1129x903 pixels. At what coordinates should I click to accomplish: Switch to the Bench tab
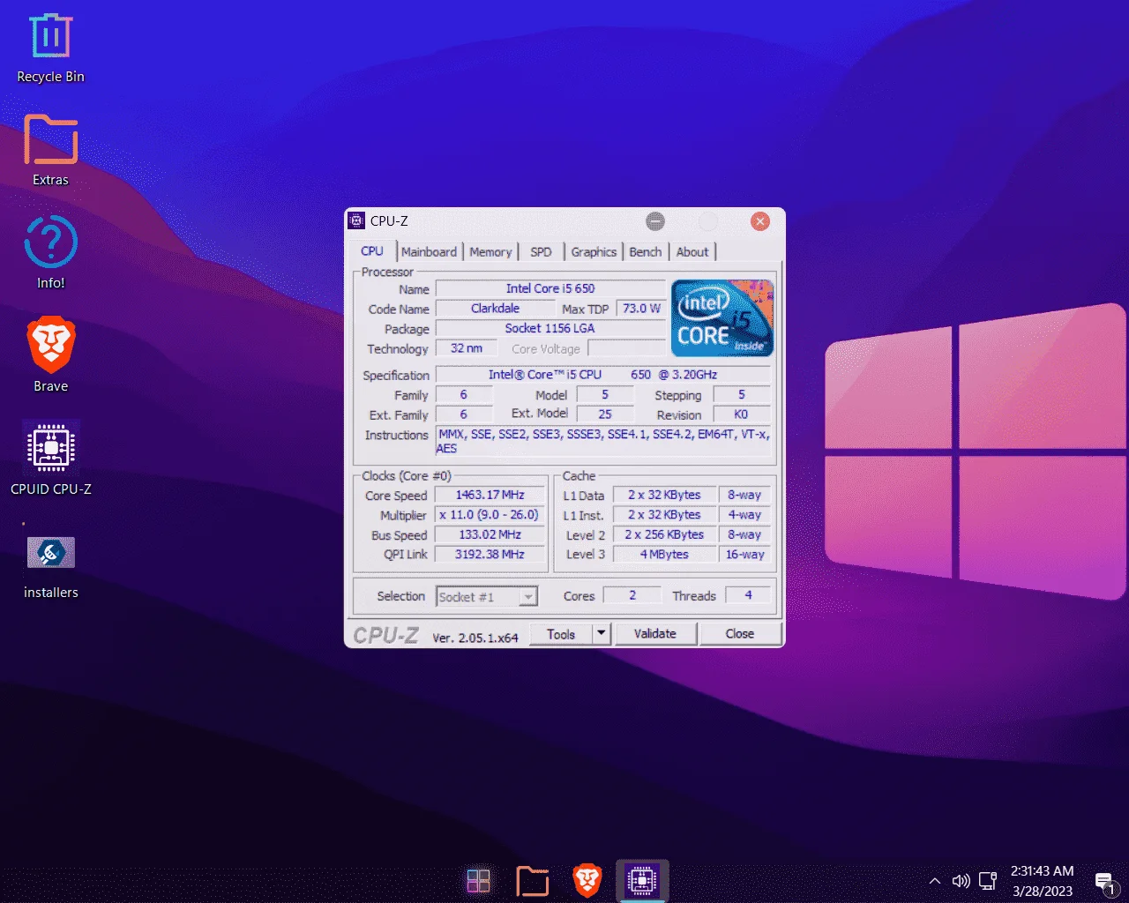click(645, 252)
